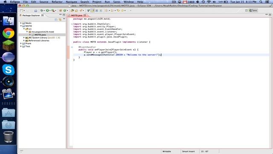Click the Open Type toolbar icon
Image resolution: width=273 pixels, height=154 pixels.
[72, 11]
